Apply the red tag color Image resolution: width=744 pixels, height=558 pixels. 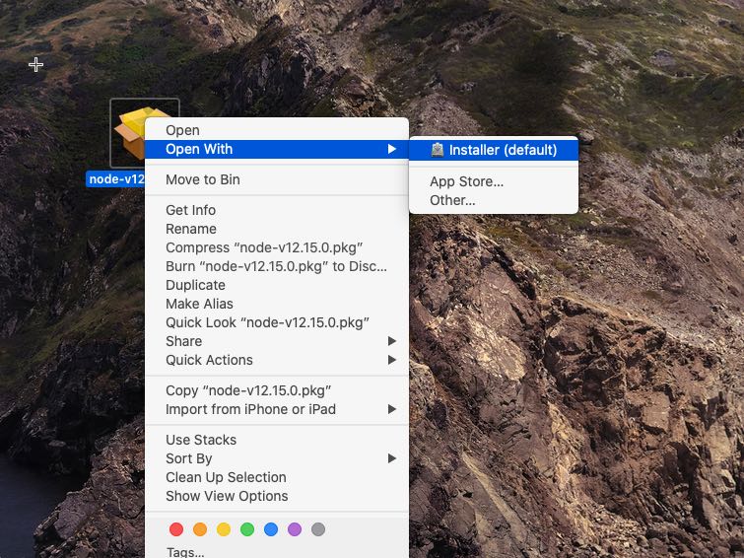click(176, 529)
